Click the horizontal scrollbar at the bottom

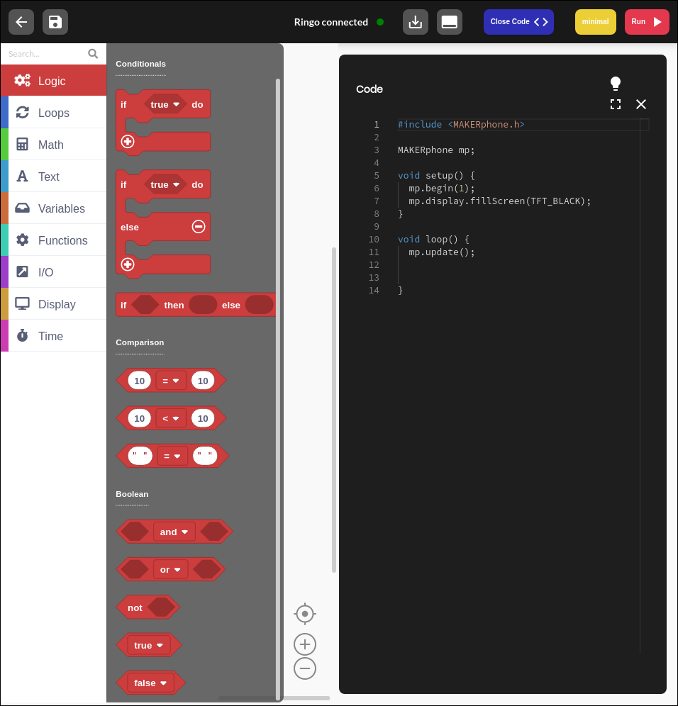click(x=274, y=698)
